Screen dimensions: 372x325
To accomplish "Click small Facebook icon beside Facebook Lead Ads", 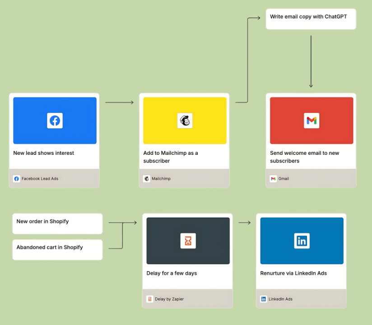I will pos(16,179).
